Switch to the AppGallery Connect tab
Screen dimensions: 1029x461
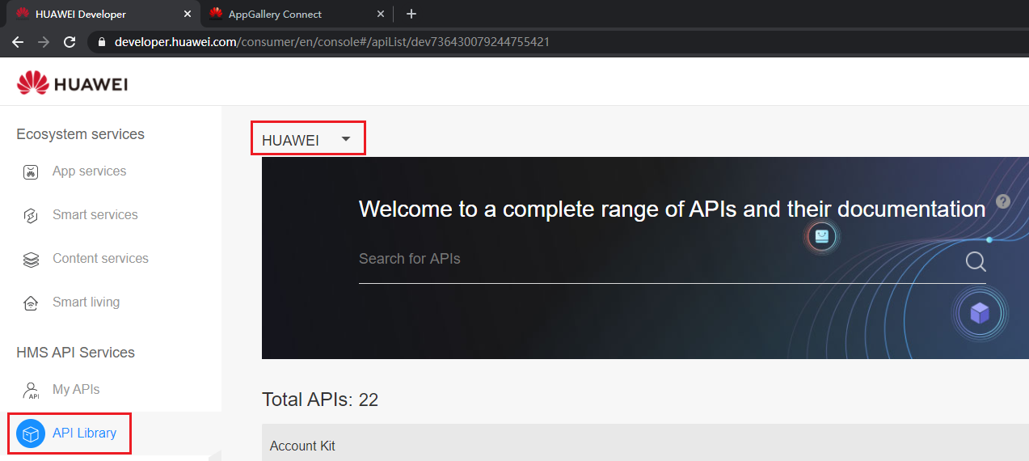pos(275,14)
